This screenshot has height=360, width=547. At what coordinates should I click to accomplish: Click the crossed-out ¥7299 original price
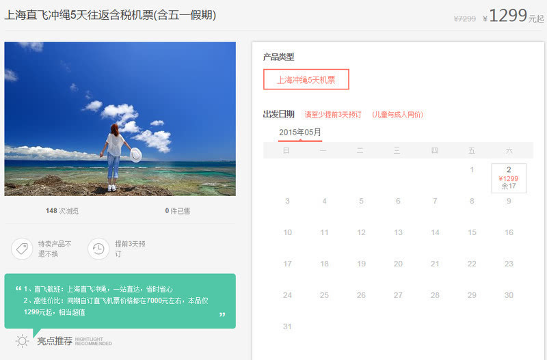(464, 19)
